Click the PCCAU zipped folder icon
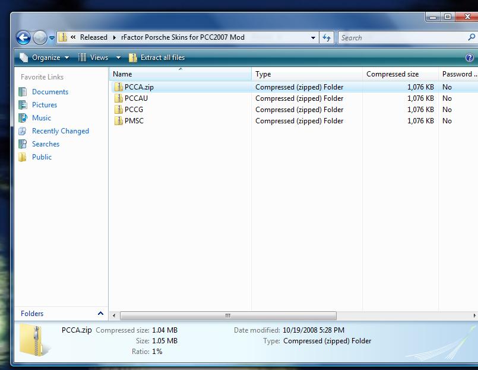This screenshot has height=370, width=478. [x=118, y=98]
